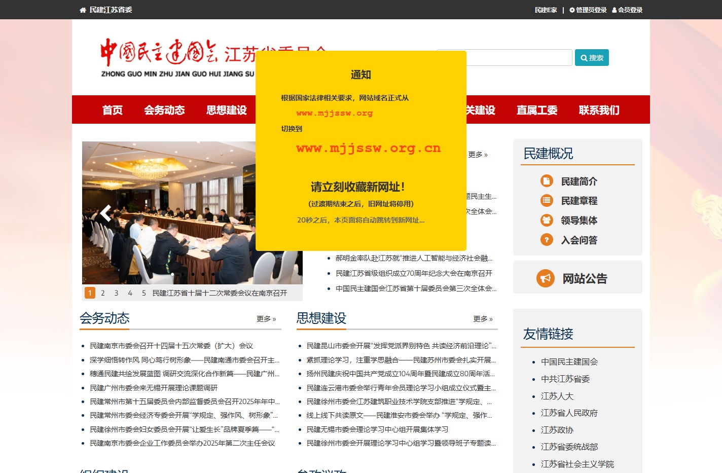
Task: Open the 网站公告 heading link
Action: click(585, 278)
